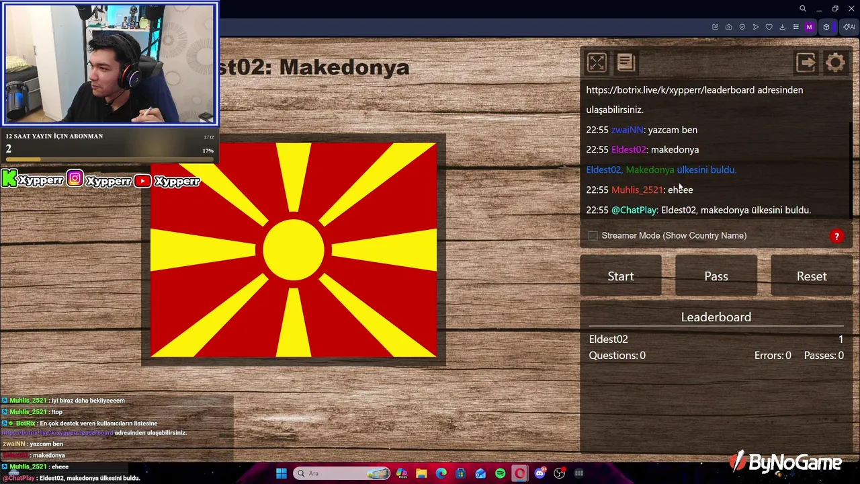Click the red question mark help icon

pyautogui.click(x=836, y=236)
